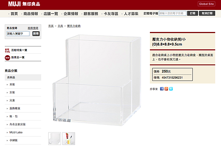Focus the newsletter email input field
The height and width of the screenshot is (149, 221).
[172, 13]
